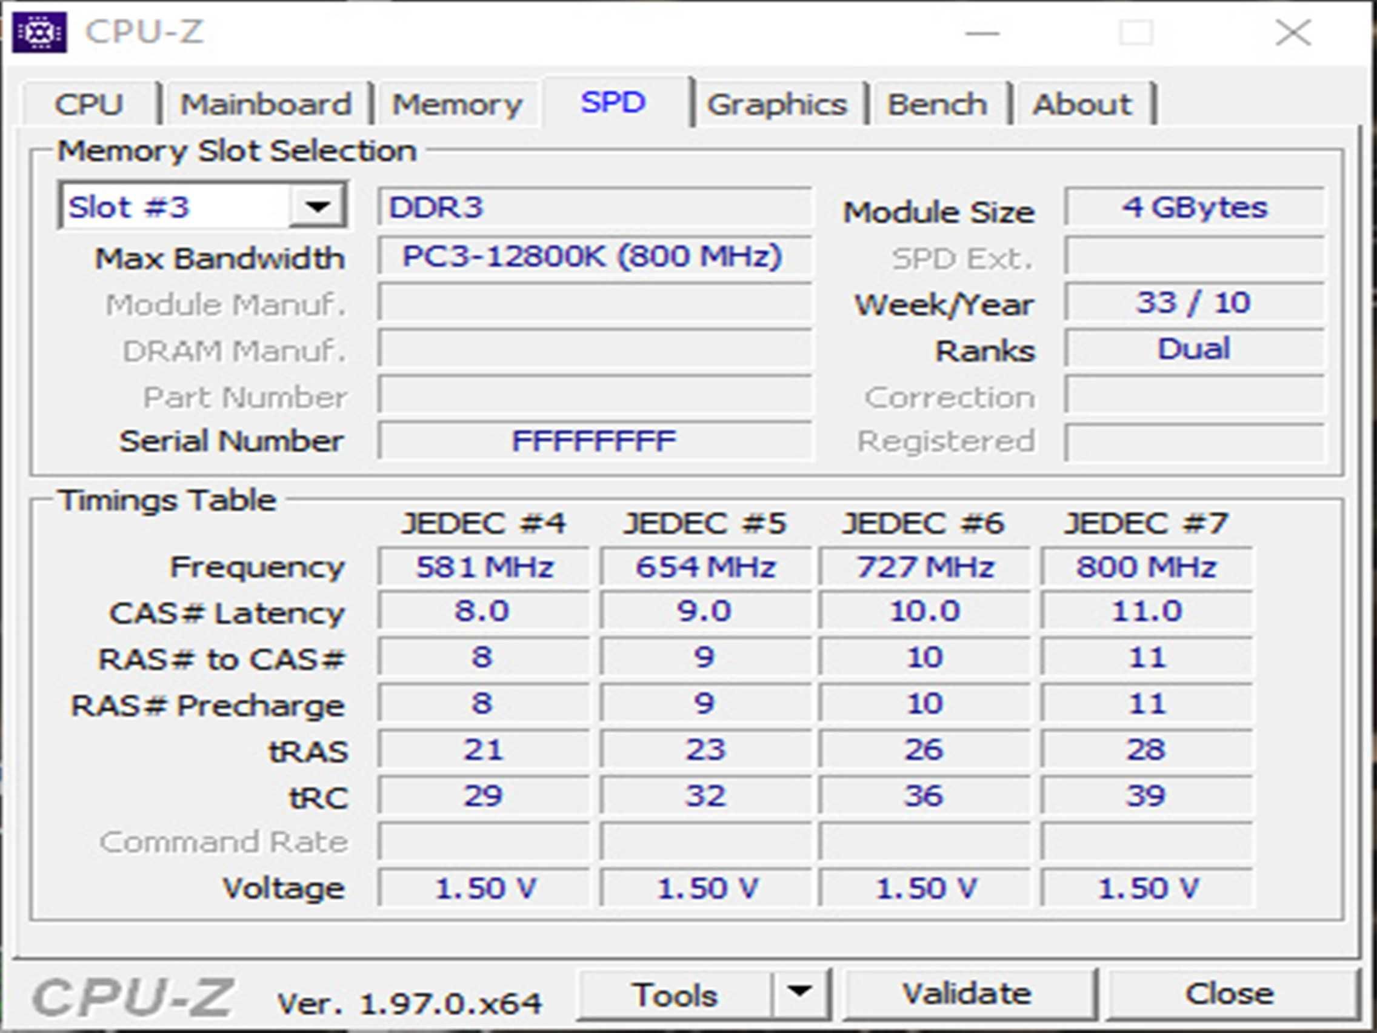Viewport: 1377px width, 1033px height.
Task: Click the empty Module Manuf. field
Action: [595, 303]
